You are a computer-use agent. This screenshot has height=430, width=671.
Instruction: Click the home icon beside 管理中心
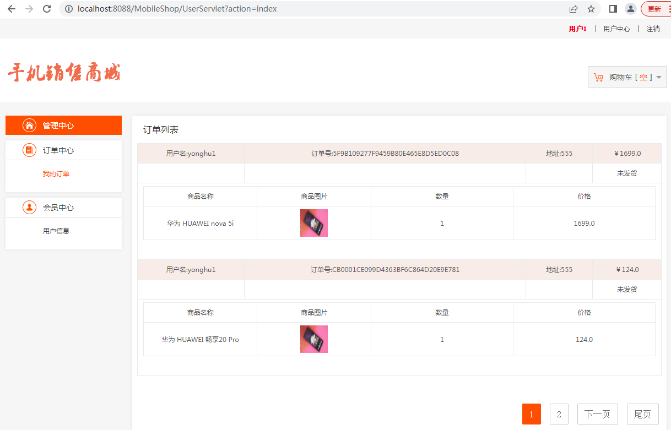click(30, 126)
